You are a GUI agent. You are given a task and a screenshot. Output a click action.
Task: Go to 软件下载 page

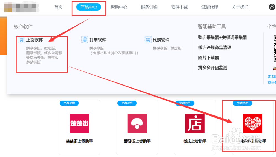pyautogui.click(x=180, y=7)
